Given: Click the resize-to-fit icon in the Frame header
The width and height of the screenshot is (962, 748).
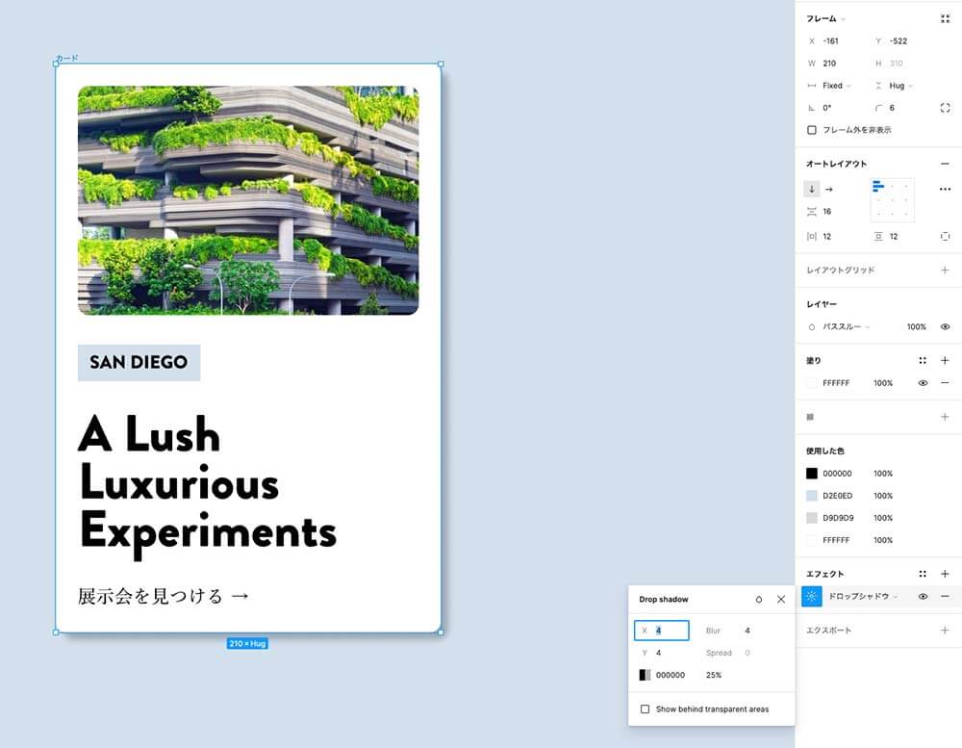Looking at the screenshot, I should [945, 19].
